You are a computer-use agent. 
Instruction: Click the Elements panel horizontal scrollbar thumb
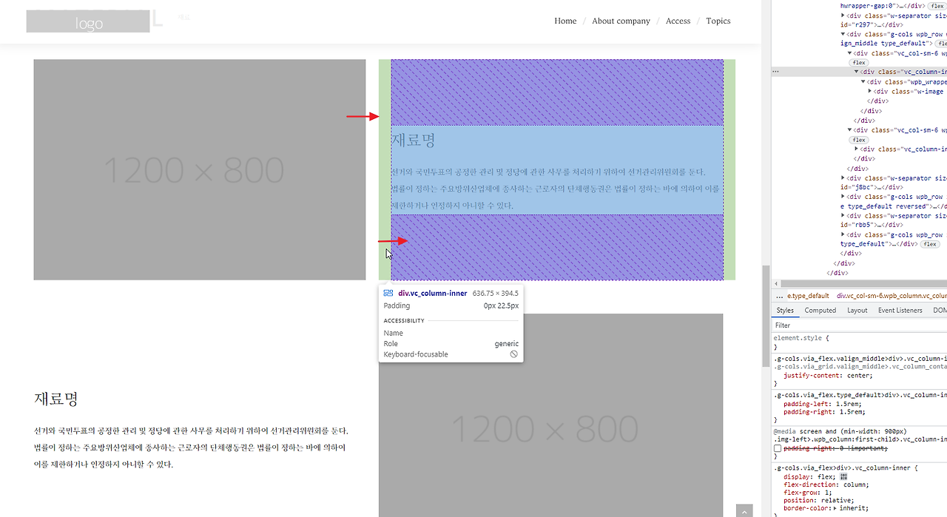tap(864, 283)
